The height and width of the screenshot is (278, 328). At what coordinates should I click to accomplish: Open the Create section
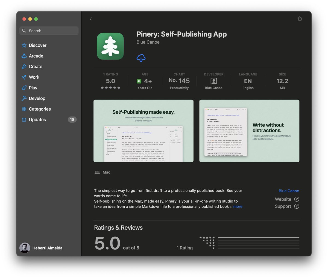pyautogui.click(x=36, y=67)
